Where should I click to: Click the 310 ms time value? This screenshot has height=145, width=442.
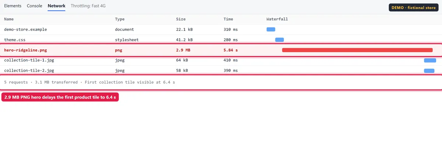[231, 29]
